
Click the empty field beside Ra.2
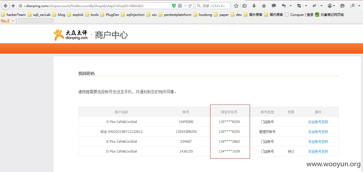pos(36,21)
